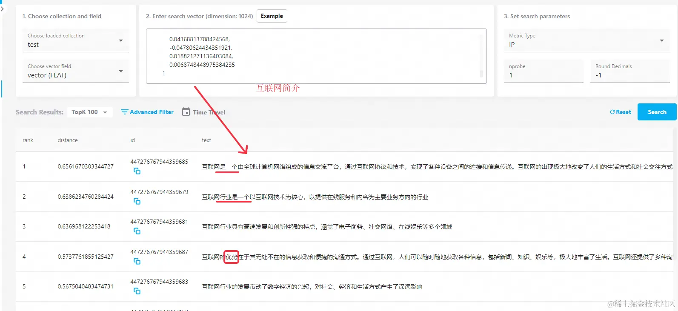Image resolution: width=678 pixels, height=311 pixels.
Task: Click the '3. Set search parameters' heading
Action: coord(537,16)
